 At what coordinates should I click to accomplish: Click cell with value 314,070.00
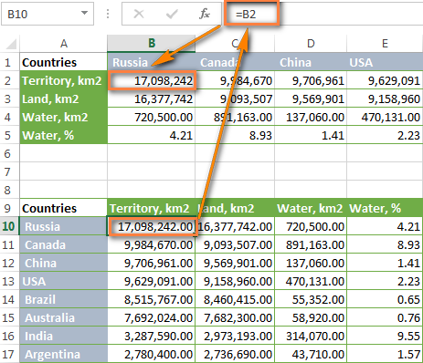[x=311, y=336]
